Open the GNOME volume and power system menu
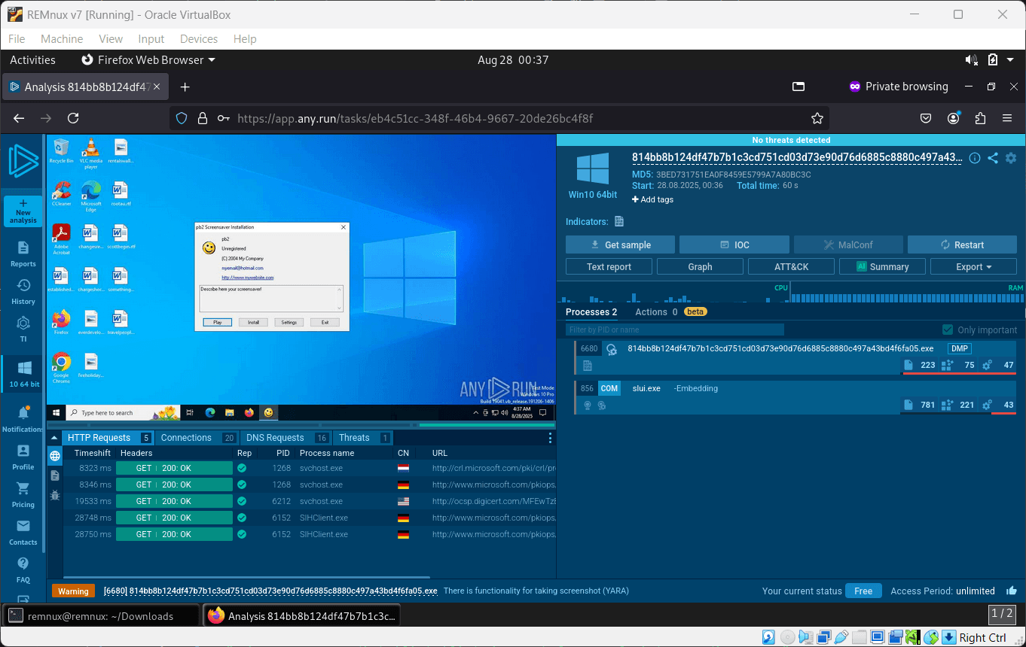The height and width of the screenshot is (647, 1026). tap(991, 59)
